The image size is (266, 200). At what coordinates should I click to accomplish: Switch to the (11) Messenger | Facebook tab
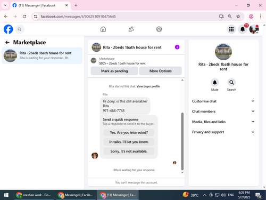[40, 5]
